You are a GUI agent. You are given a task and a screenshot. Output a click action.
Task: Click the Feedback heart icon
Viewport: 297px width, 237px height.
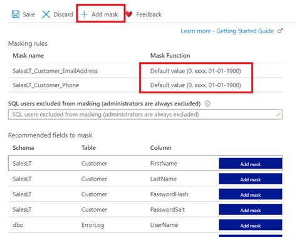point(129,14)
